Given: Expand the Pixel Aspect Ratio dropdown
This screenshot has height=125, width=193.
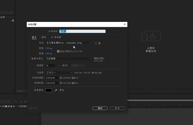Looking at the screenshot, I should click(69, 59).
